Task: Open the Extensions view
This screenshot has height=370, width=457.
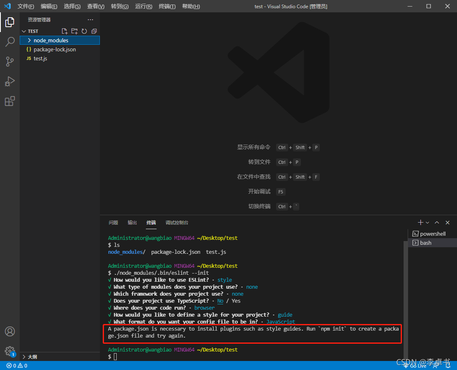Action: (9, 101)
